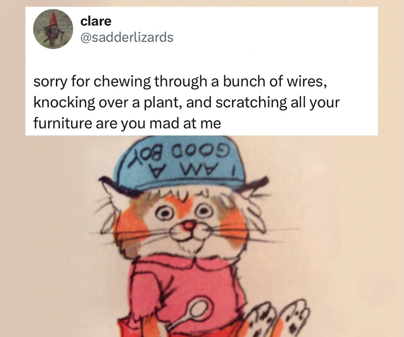
Task: Click the display name "clare"
Action: pyautogui.click(x=96, y=21)
